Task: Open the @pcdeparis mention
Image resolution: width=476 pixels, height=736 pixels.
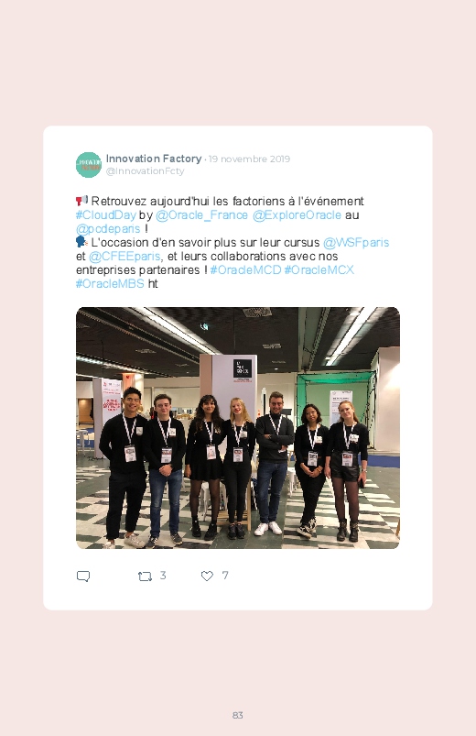Action: click(108, 229)
